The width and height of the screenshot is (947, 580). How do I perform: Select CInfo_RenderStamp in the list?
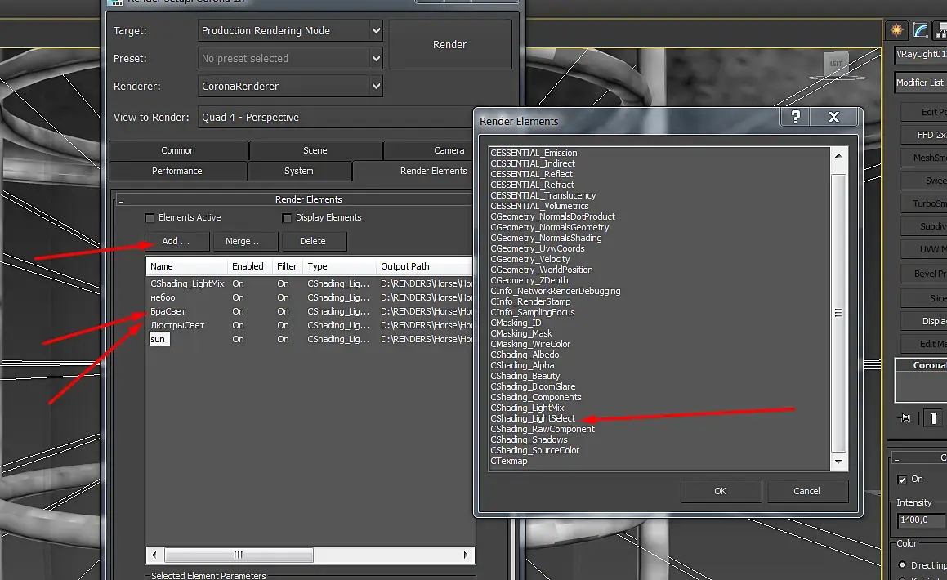coord(530,301)
